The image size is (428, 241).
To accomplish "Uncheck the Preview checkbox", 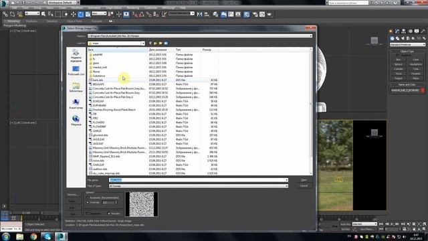I will [x=108, y=214].
